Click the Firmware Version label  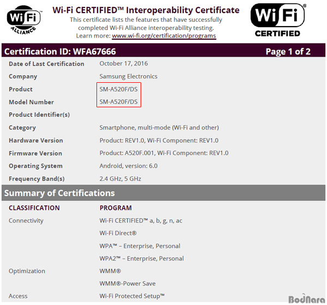[x=35, y=153]
